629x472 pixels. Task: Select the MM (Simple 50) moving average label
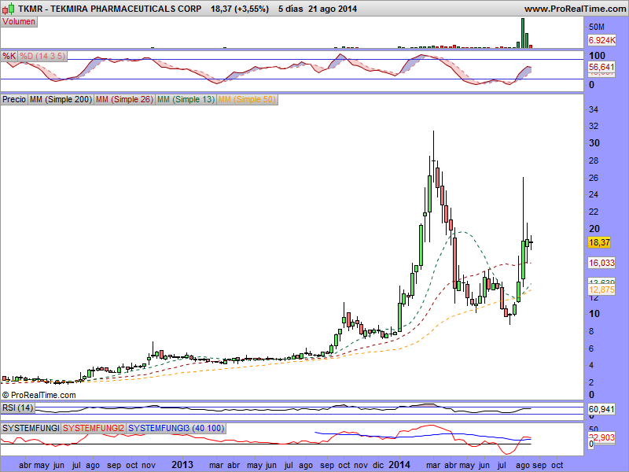(x=248, y=99)
